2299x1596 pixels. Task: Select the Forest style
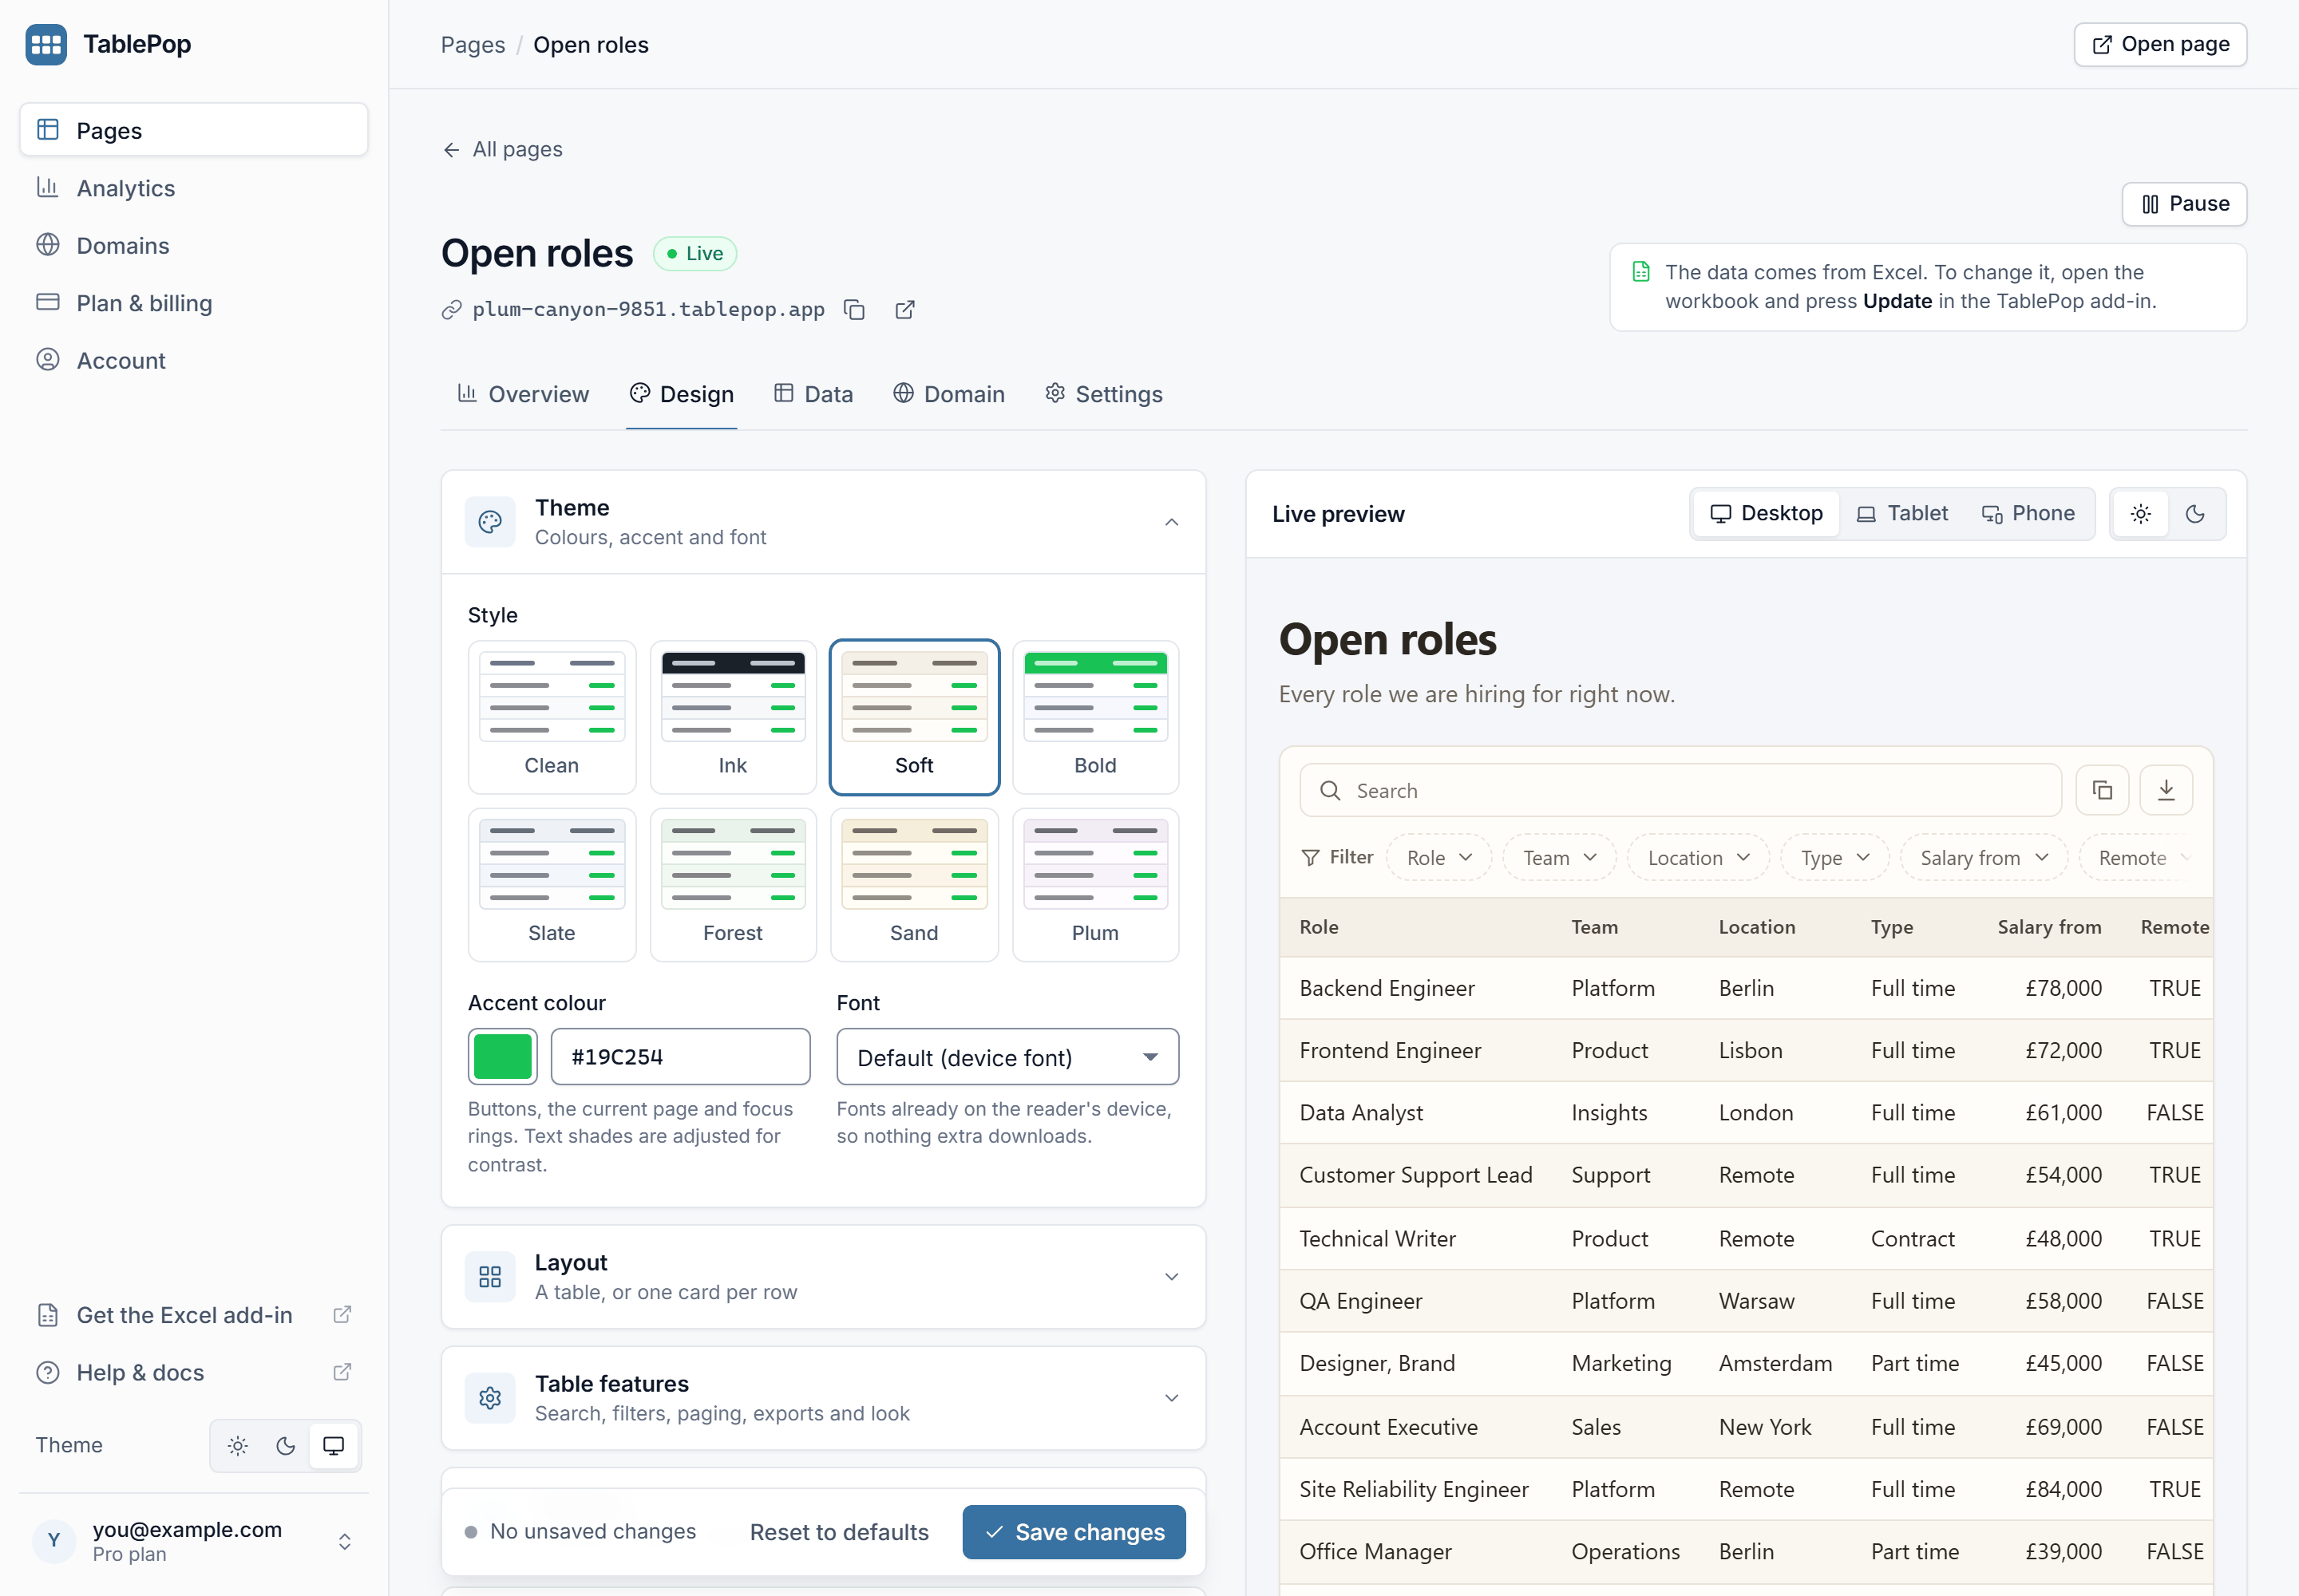[732, 885]
